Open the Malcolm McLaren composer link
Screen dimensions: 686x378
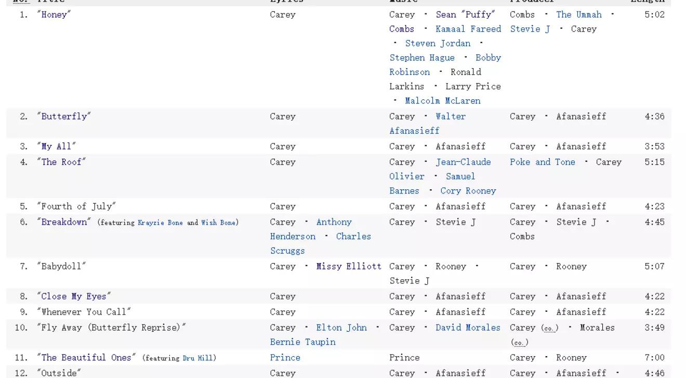coord(443,101)
